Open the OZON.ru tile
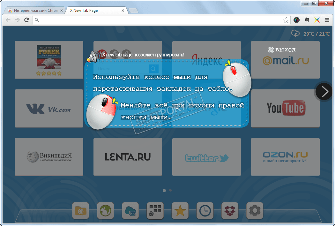 click(x=286, y=157)
